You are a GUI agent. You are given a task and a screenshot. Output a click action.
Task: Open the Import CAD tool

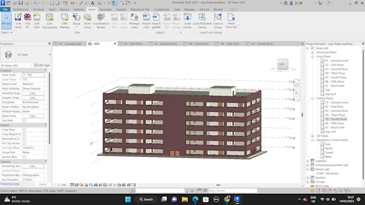tap(146, 21)
